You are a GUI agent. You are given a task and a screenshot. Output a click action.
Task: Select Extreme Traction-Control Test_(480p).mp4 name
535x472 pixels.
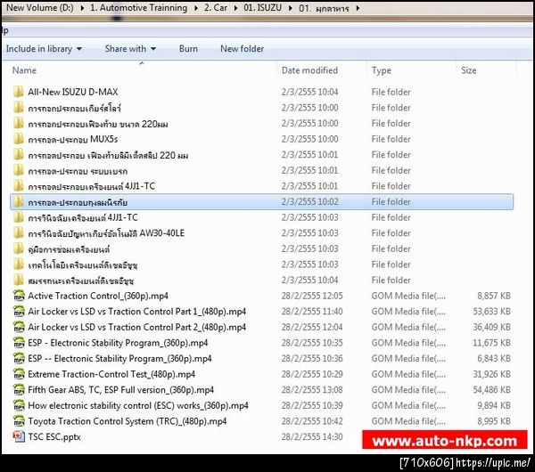111,374
